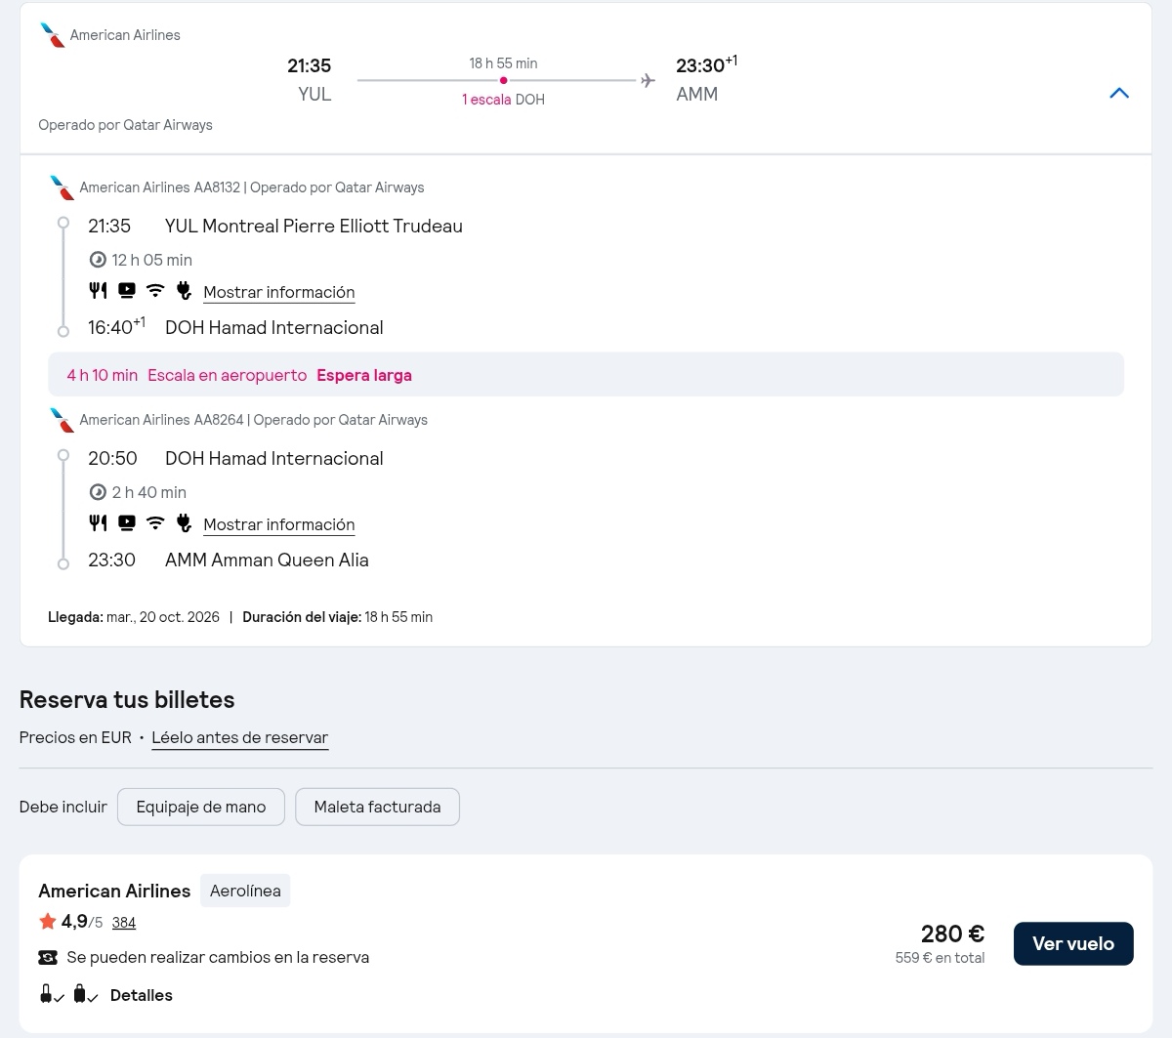Click the power plug icon on DOH–AMM segment
The width and height of the screenshot is (1172, 1038).
tap(184, 522)
